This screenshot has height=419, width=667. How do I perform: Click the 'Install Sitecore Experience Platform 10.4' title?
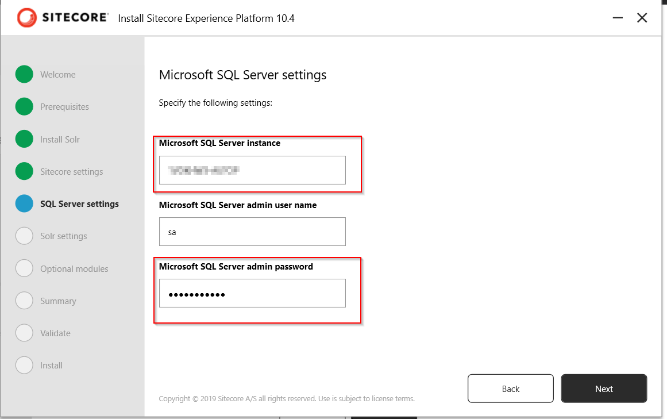206,18
